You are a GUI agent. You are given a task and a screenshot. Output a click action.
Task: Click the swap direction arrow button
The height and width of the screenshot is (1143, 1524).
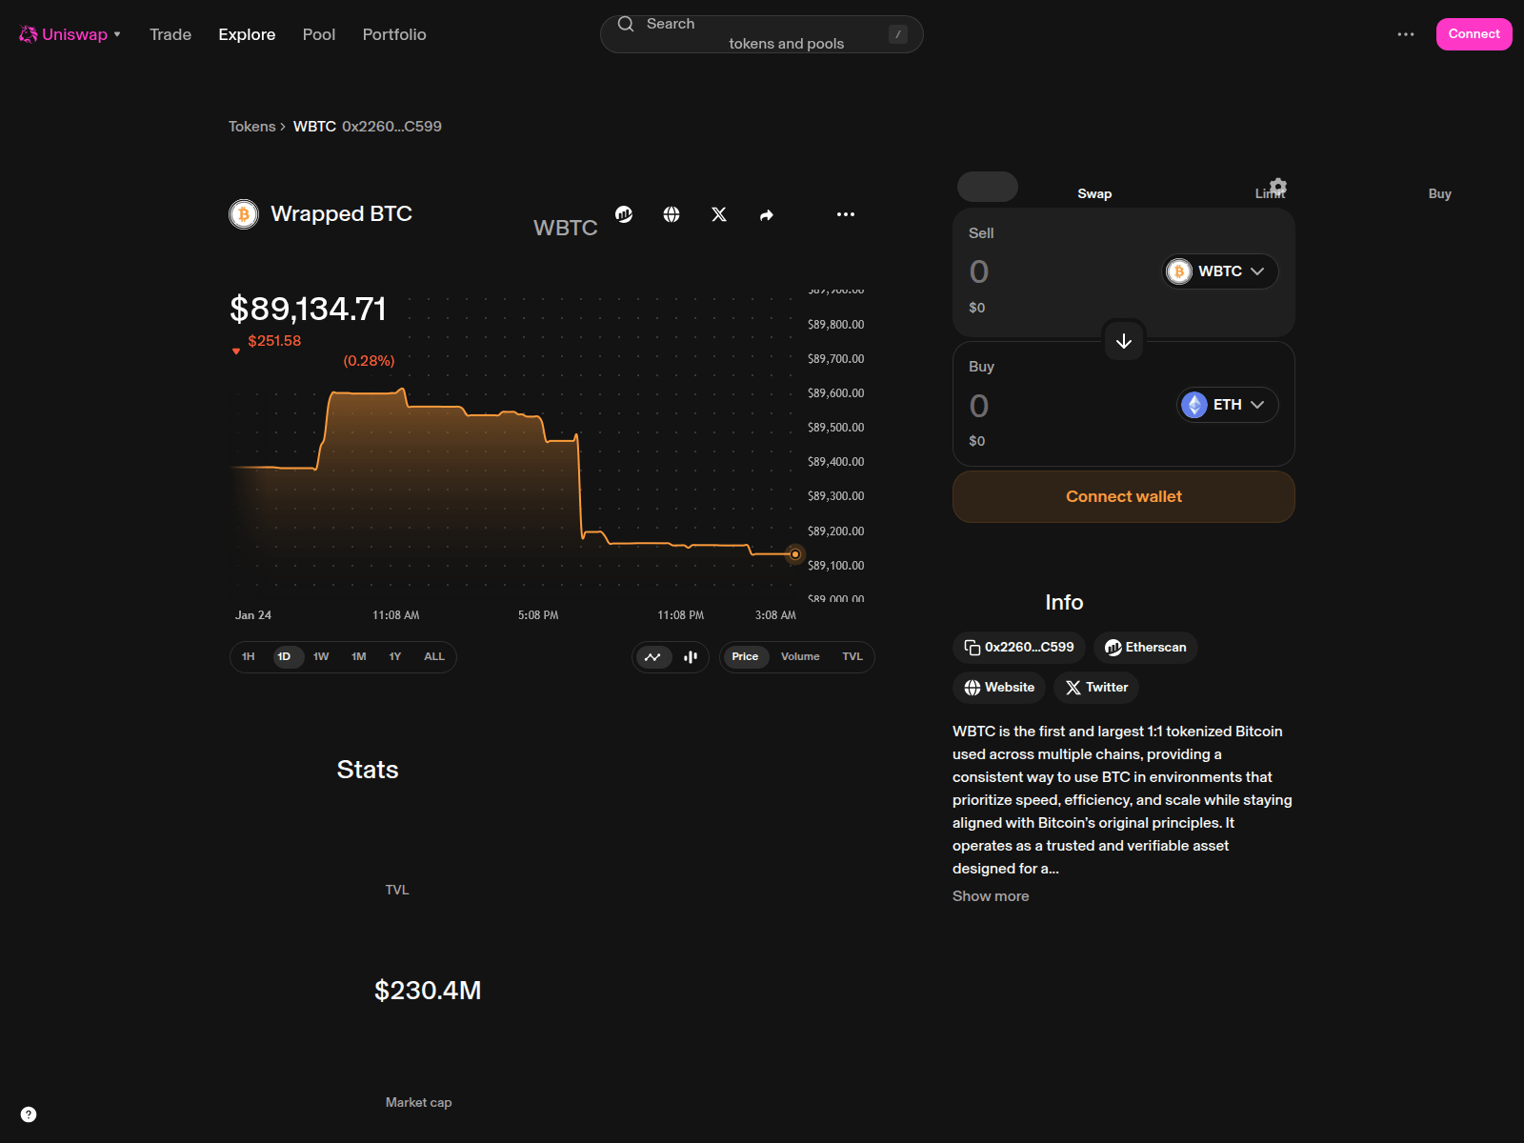(1124, 341)
